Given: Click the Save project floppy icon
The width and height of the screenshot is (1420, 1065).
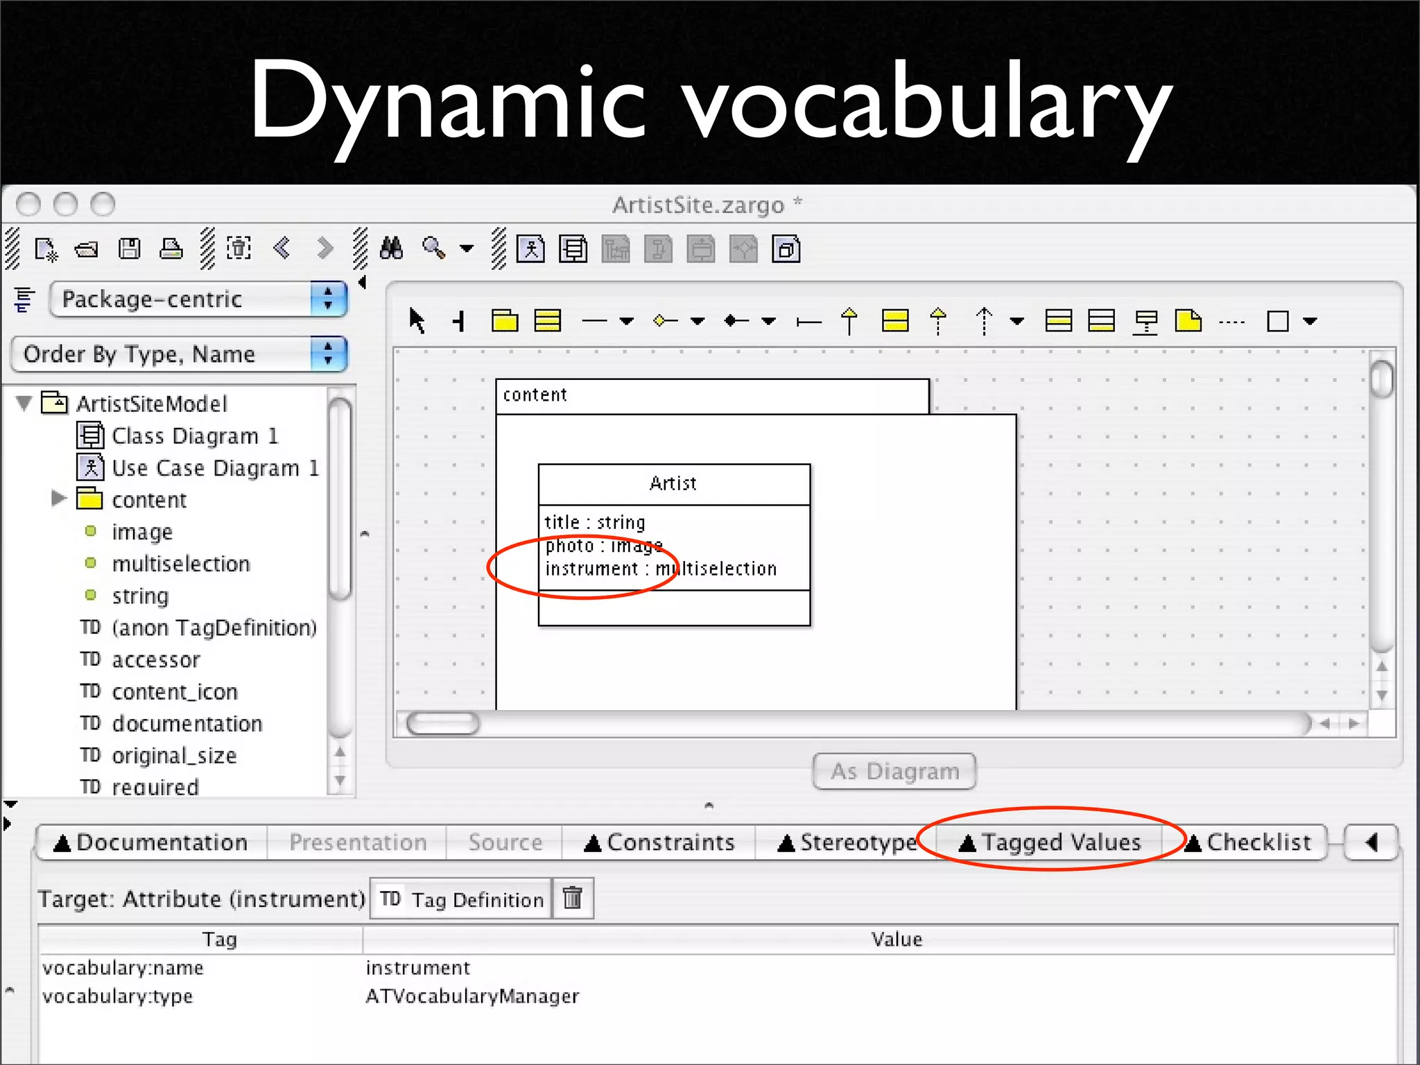Looking at the screenshot, I should (129, 249).
